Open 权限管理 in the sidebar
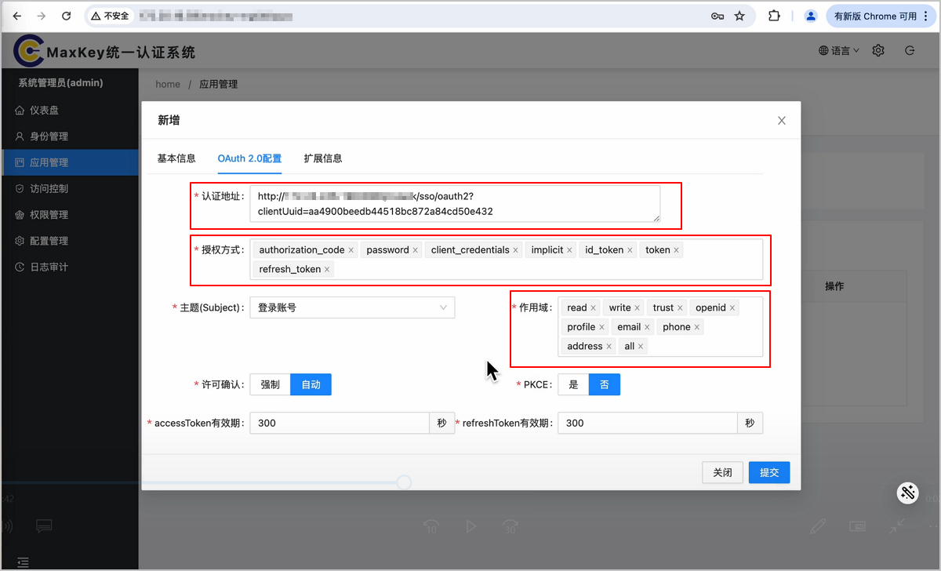 70,214
